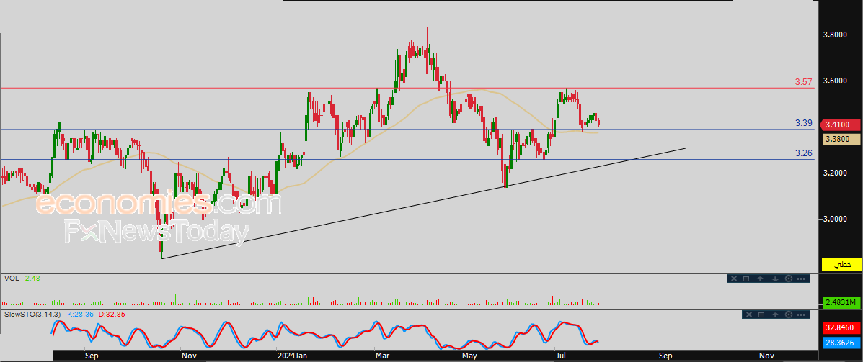Open SlowSTO indicator settings gear

tap(789, 315)
